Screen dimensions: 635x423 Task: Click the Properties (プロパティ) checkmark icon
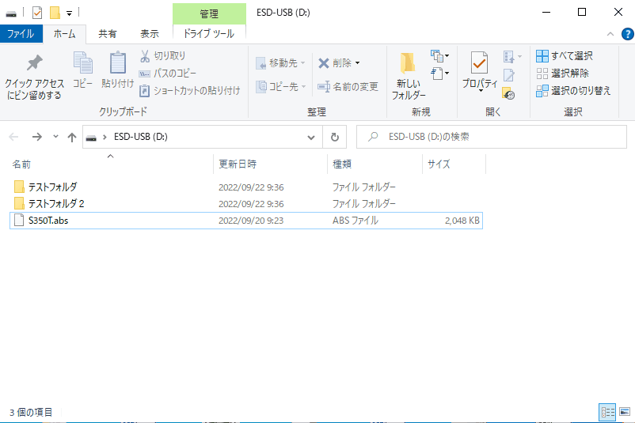click(x=480, y=63)
